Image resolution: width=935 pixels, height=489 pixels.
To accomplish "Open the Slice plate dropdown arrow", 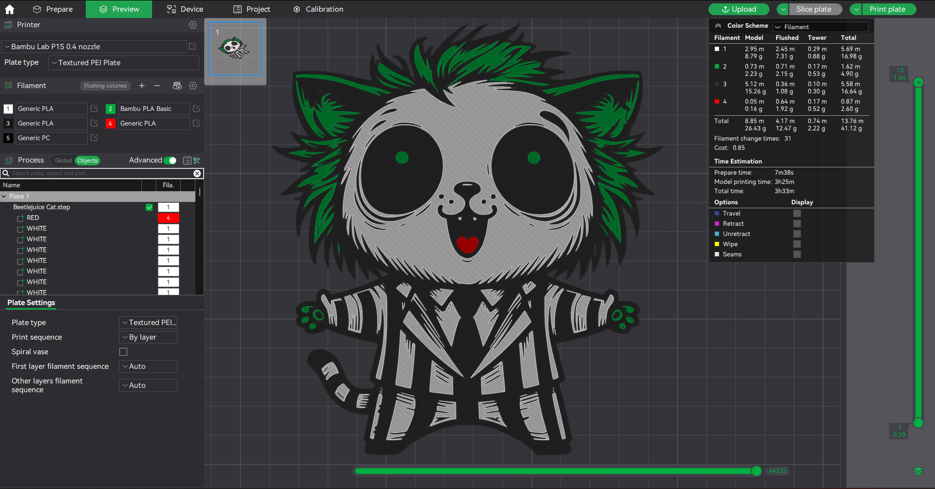I will [783, 9].
